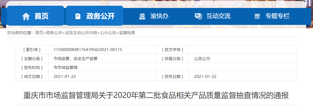The image size is (313, 108).
Task: Open the 首页 navigation tab
Action: pos(36,16)
